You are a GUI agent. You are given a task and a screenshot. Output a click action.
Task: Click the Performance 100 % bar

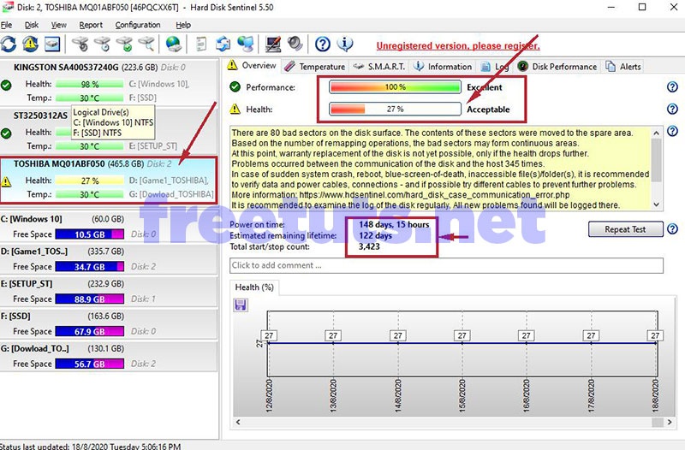click(395, 87)
